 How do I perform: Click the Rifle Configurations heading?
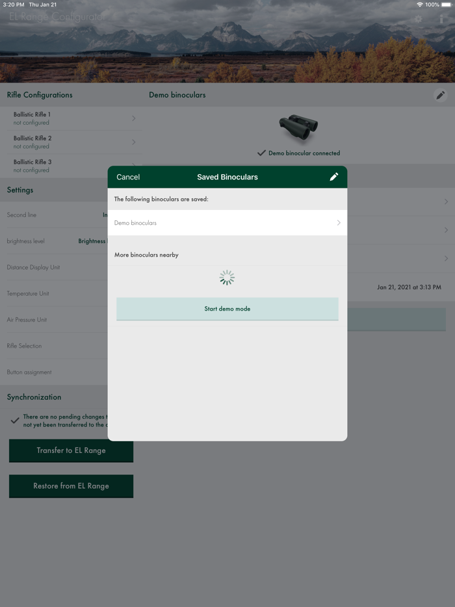(40, 95)
